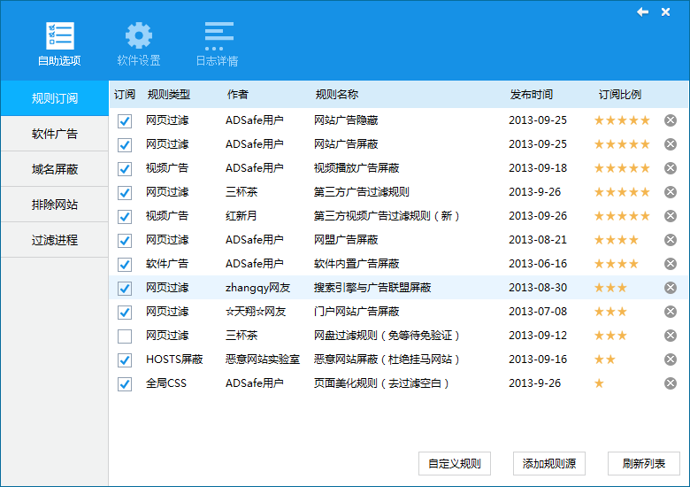Select the 规则订阅 sidebar tab

tap(55, 98)
